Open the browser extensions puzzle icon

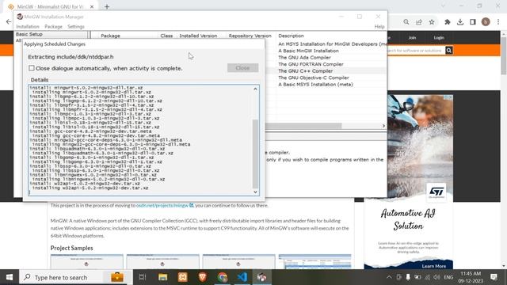(x=448, y=21)
